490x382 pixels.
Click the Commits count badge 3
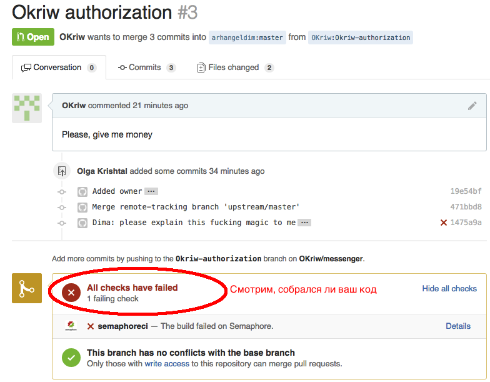tap(171, 68)
